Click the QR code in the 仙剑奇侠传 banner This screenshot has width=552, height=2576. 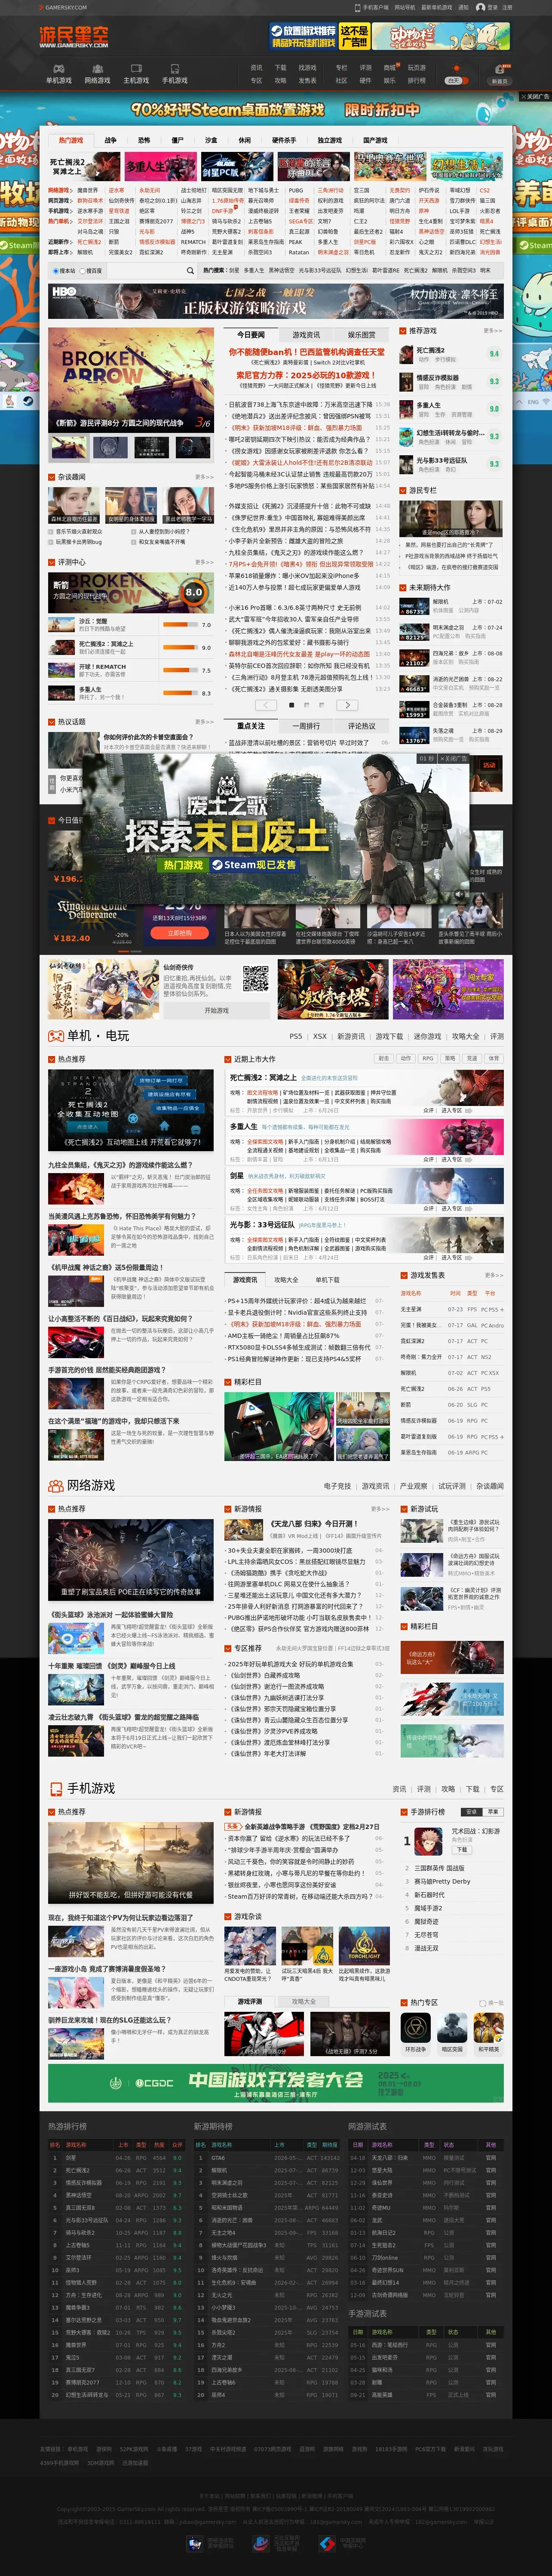click(255, 978)
